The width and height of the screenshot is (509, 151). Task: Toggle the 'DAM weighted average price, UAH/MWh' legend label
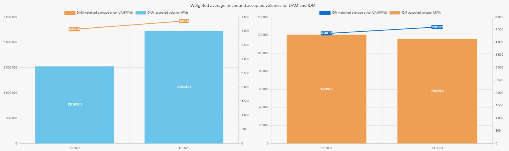tap(105, 13)
